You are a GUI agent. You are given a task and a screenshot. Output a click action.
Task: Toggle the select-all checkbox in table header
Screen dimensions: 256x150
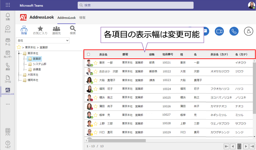coord(89,55)
